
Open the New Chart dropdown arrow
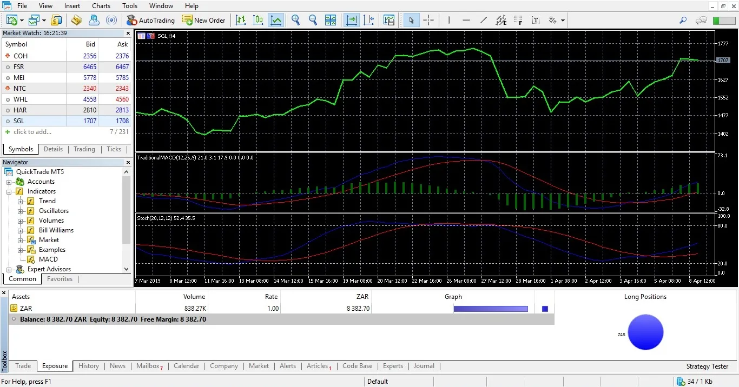22,21
